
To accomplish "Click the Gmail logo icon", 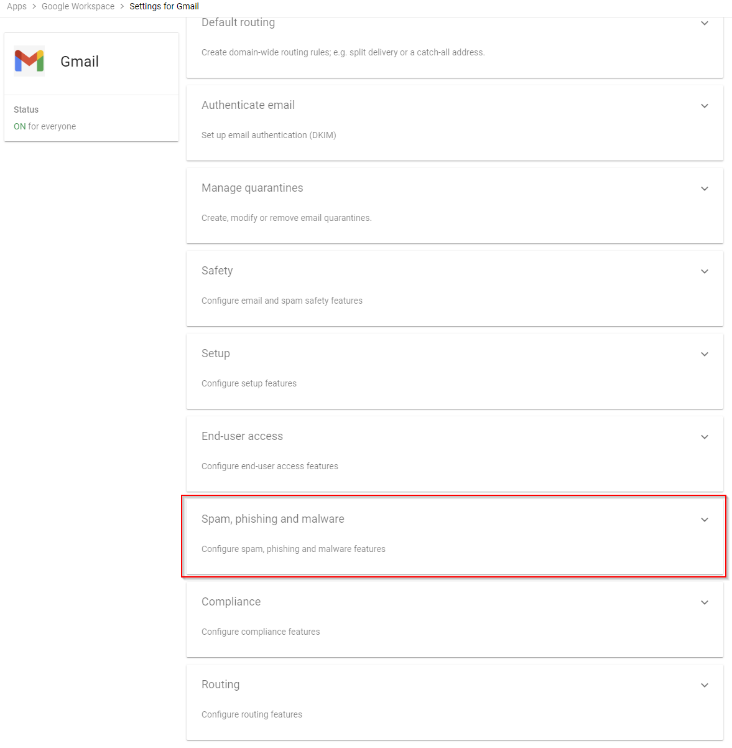I will click(29, 61).
